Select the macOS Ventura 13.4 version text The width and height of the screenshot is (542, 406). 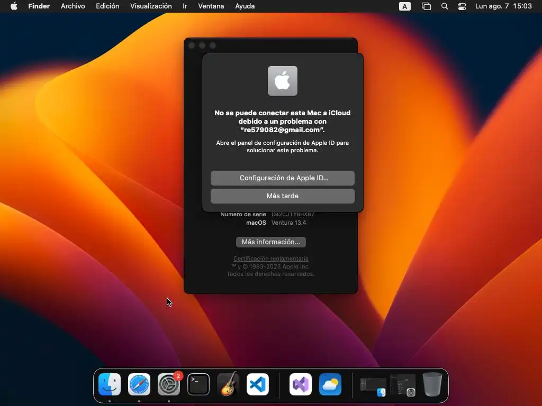point(288,223)
